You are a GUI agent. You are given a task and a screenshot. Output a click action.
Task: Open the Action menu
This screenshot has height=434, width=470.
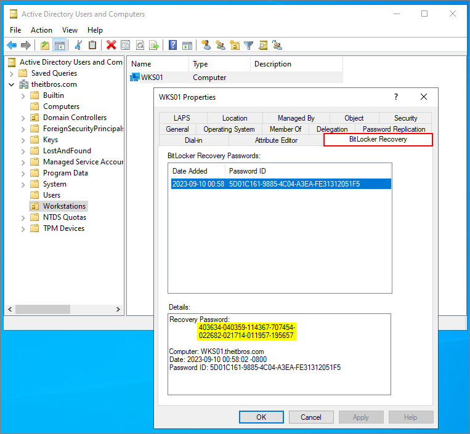pyautogui.click(x=41, y=30)
